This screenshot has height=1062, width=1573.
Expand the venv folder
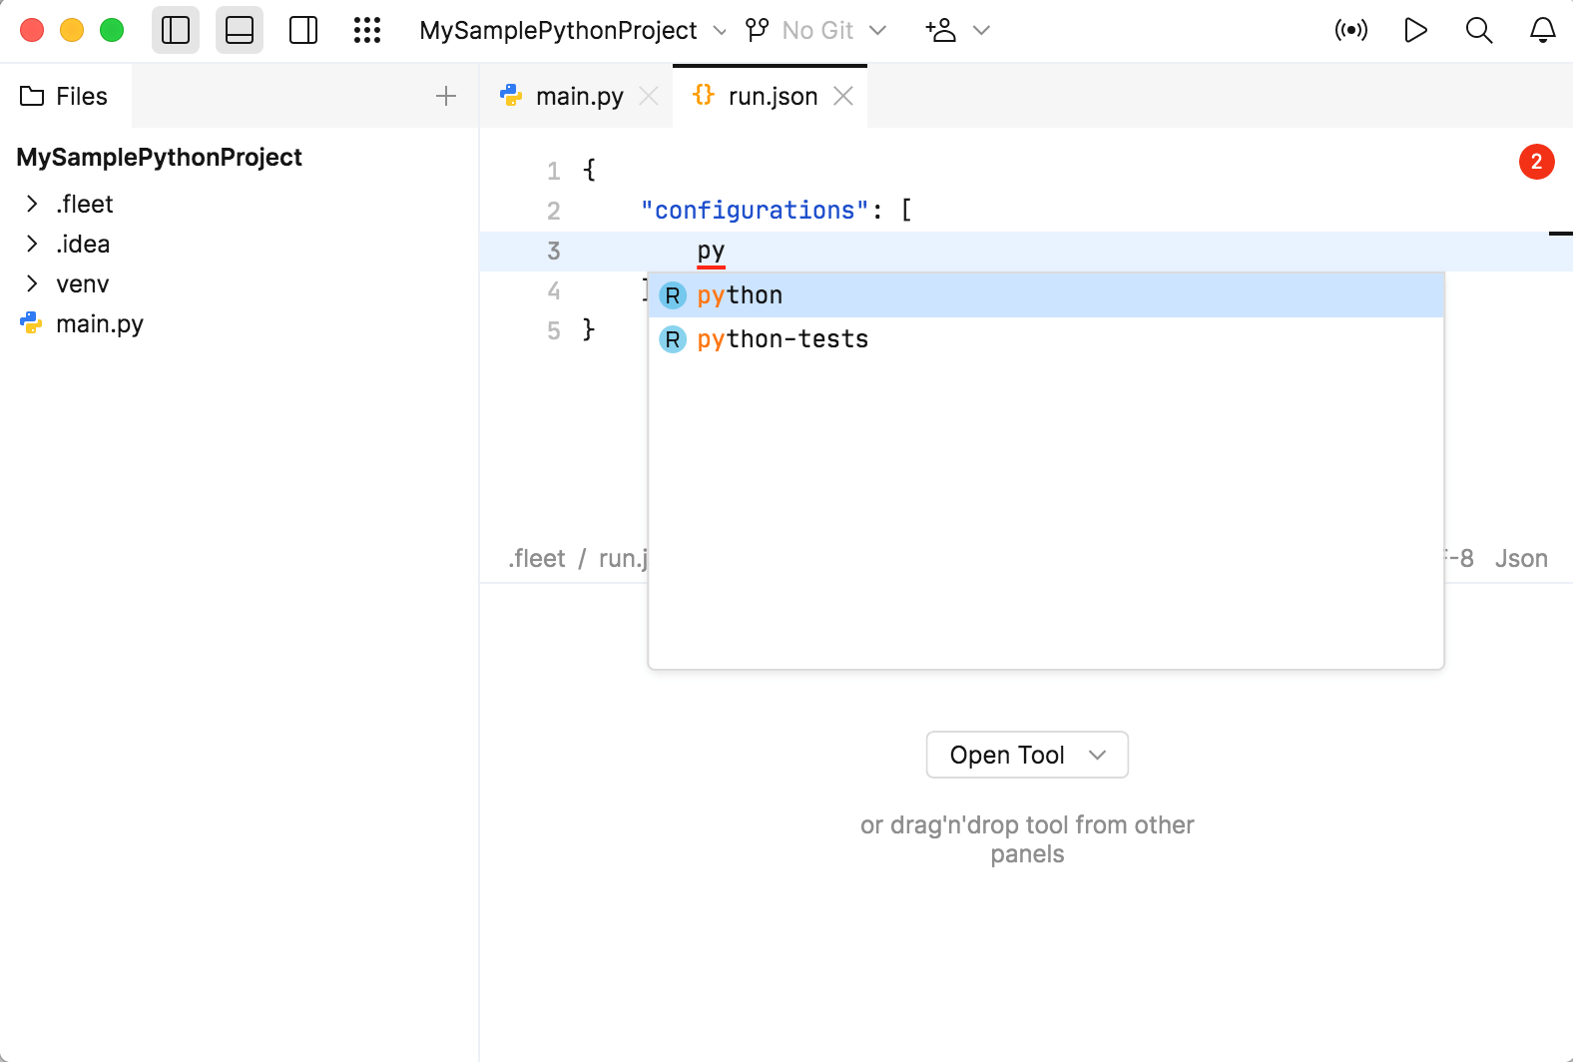tap(32, 283)
